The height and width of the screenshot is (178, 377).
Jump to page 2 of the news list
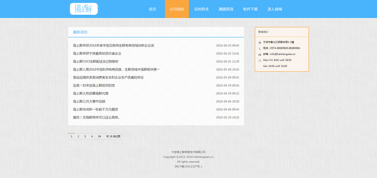(78, 136)
